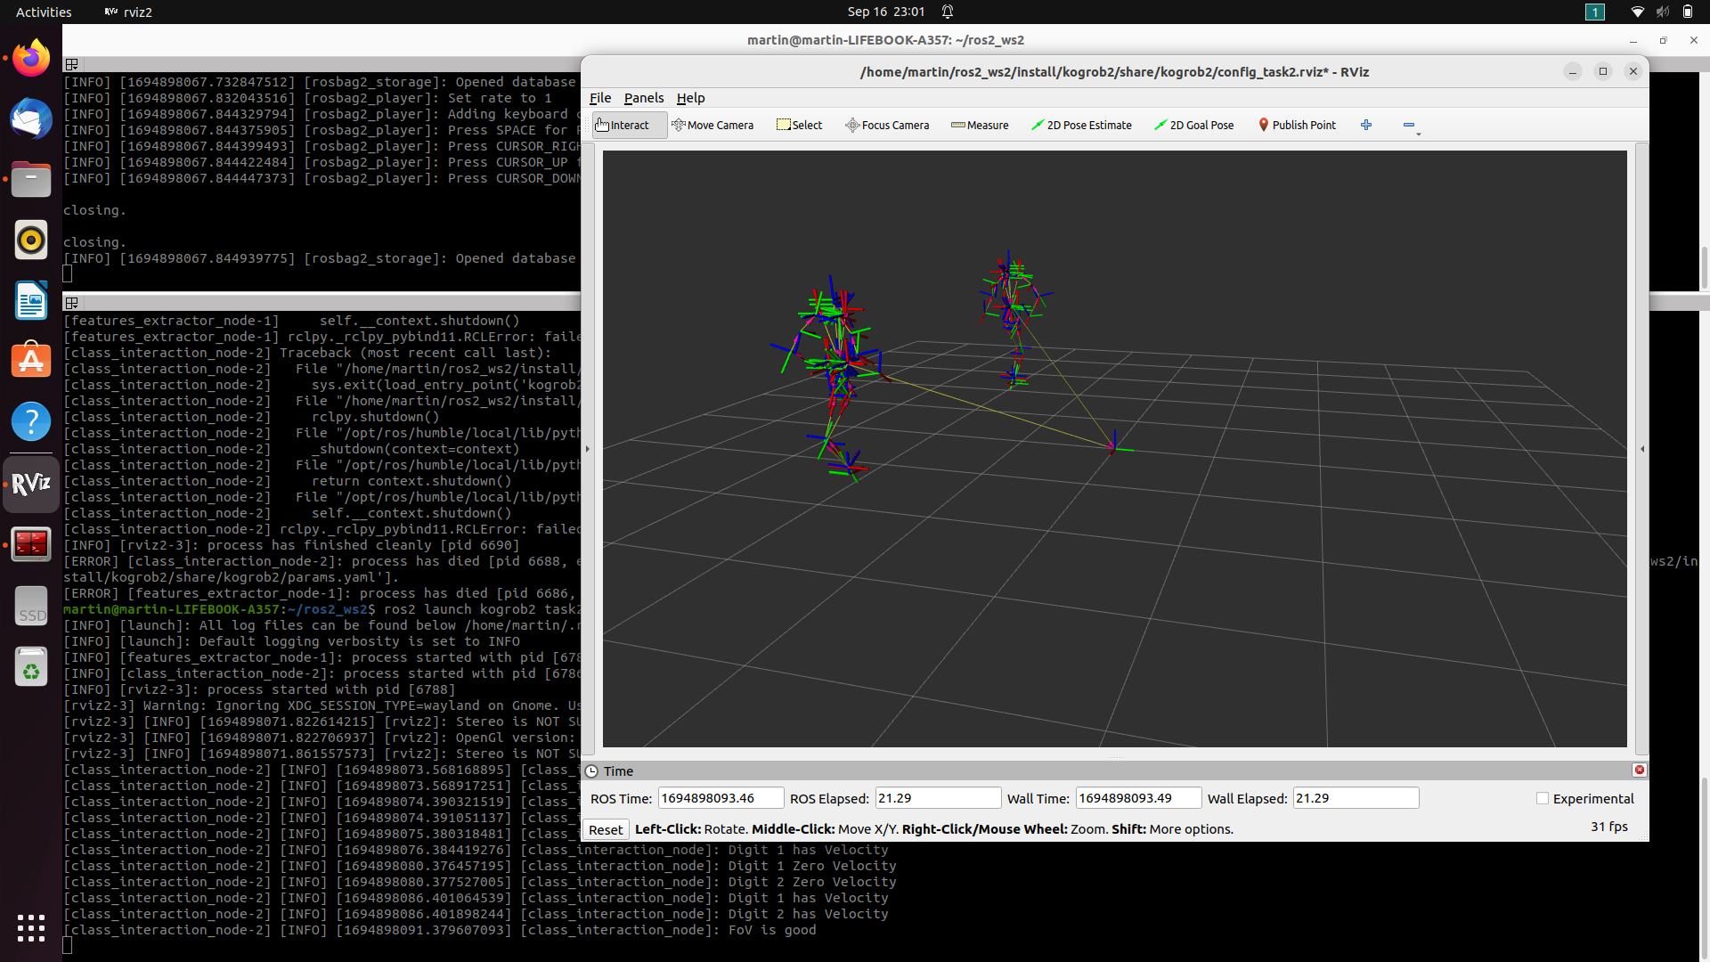Enable the Experimental checkbox
Viewport: 1710px width, 962px height.
1543,799
